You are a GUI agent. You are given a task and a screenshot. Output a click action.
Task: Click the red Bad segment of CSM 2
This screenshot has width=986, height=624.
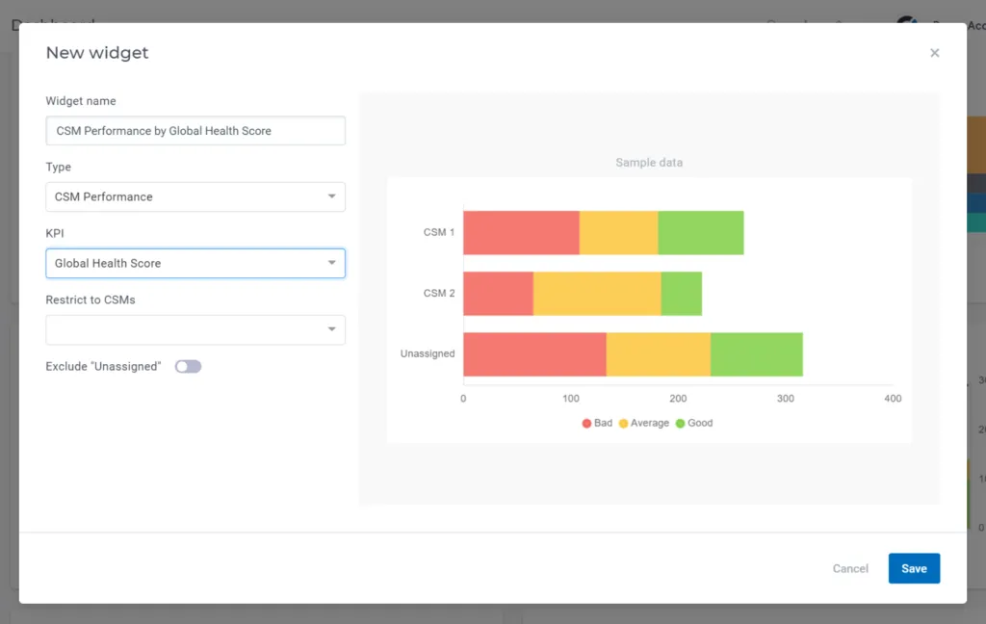498,294
